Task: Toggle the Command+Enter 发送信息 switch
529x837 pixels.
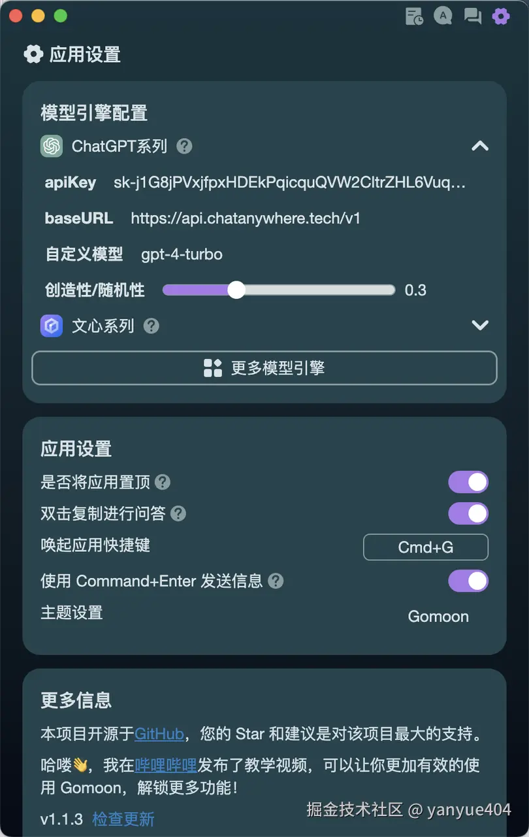Action: [x=468, y=581]
